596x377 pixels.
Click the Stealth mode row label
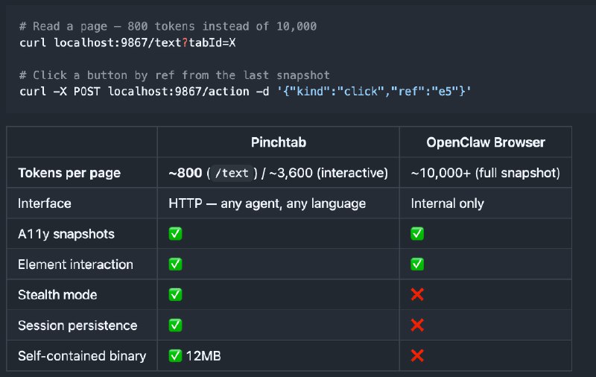click(x=57, y=294)
